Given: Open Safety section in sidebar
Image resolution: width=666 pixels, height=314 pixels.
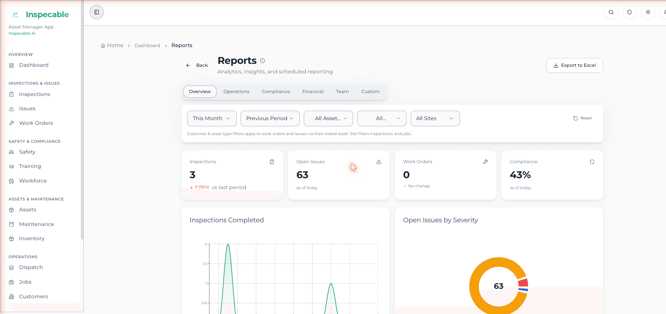Looking at the screenshot, I should tap(27, 152).
